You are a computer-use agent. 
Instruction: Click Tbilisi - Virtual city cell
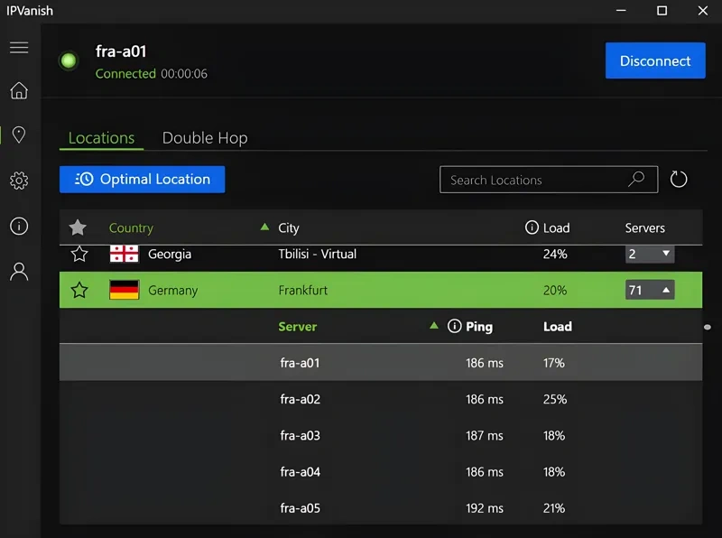(318, 254)
